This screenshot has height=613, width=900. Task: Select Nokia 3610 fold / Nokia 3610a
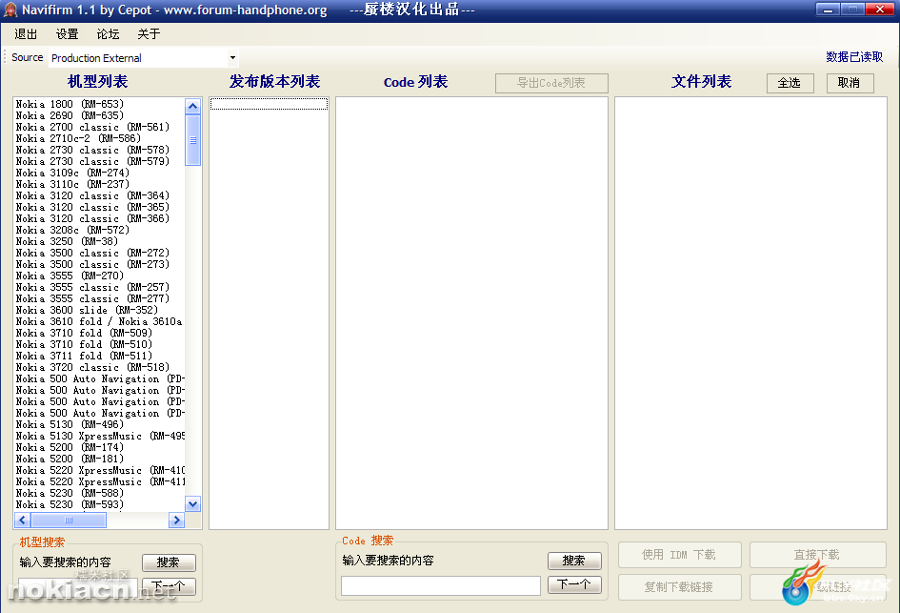(x=99, y=321)
